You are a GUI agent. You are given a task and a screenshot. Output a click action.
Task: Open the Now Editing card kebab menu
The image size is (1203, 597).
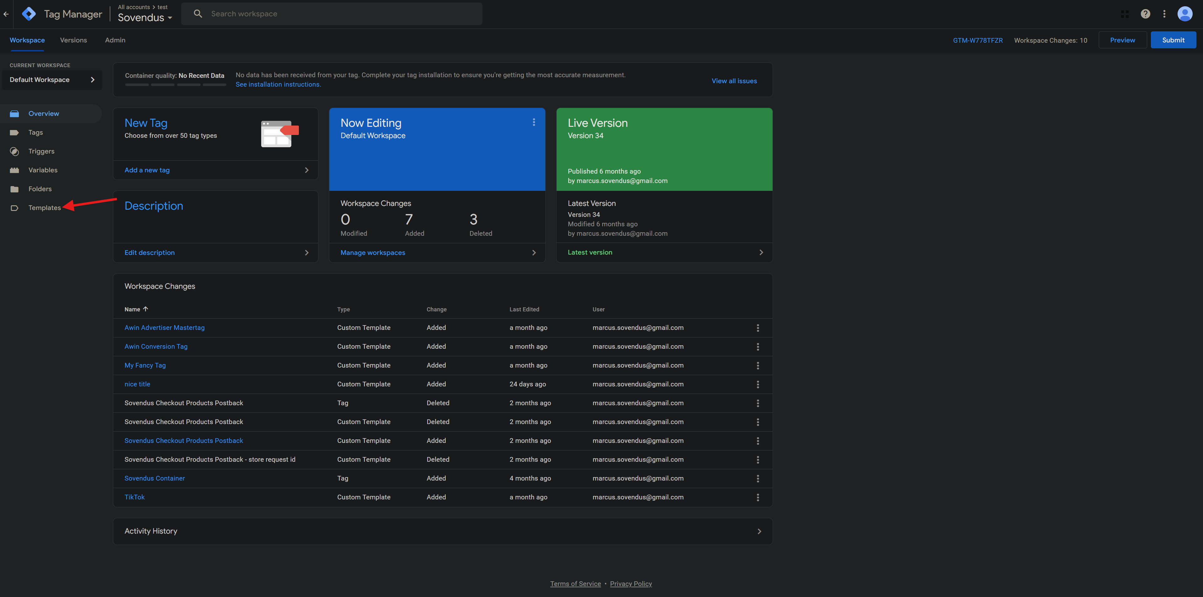click(534, 122)
